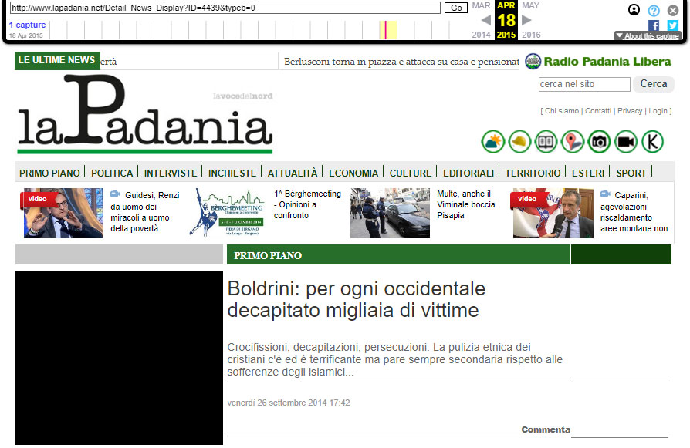Image resolution: width=690 pixels, height=448 pixels.
Task: Open the open-book icon
Action: (546, 142)
